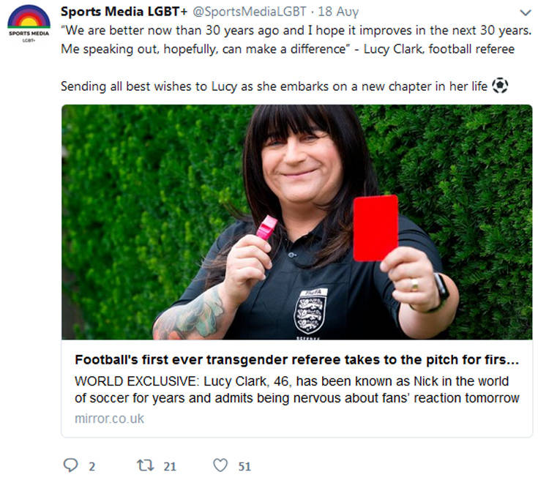Screen dimensions: 538x480
Task: Click the pink whistle in the photo
Action: click(x=266, y=228)
